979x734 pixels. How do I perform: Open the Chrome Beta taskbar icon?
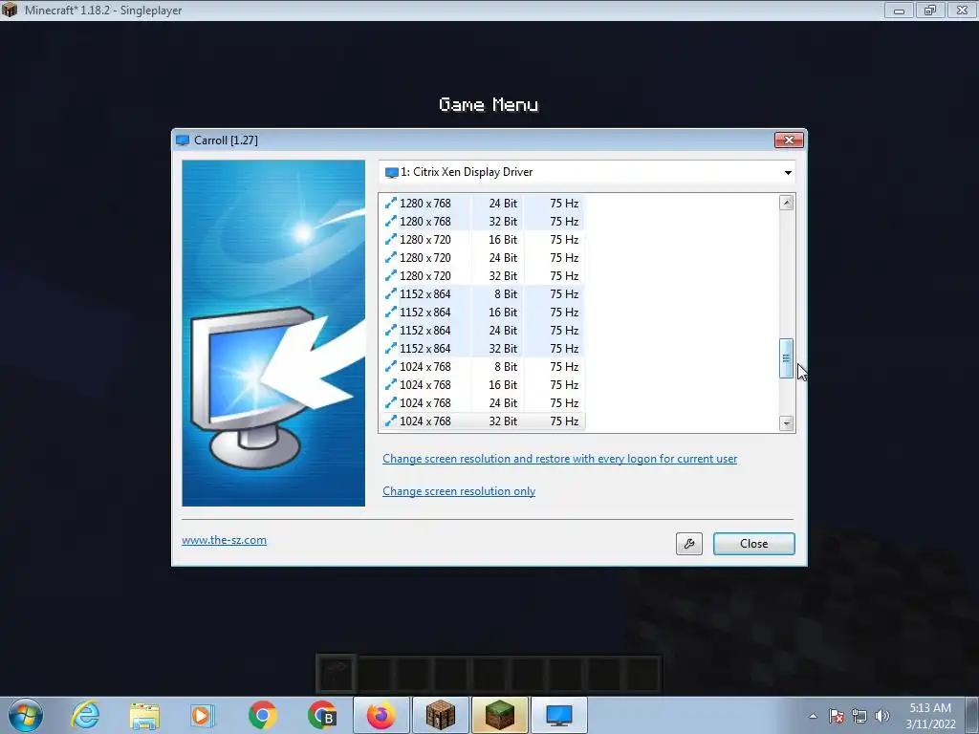click(x=321, y=715)
